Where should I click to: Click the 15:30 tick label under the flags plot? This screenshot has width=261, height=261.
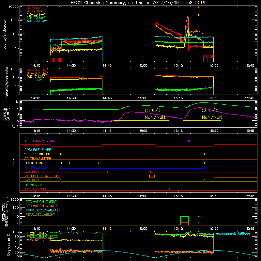(x=214, y=196)
